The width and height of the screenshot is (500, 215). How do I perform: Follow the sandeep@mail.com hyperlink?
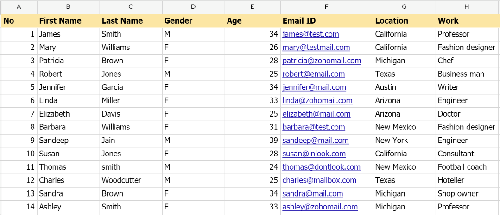[x=315, y=141]
